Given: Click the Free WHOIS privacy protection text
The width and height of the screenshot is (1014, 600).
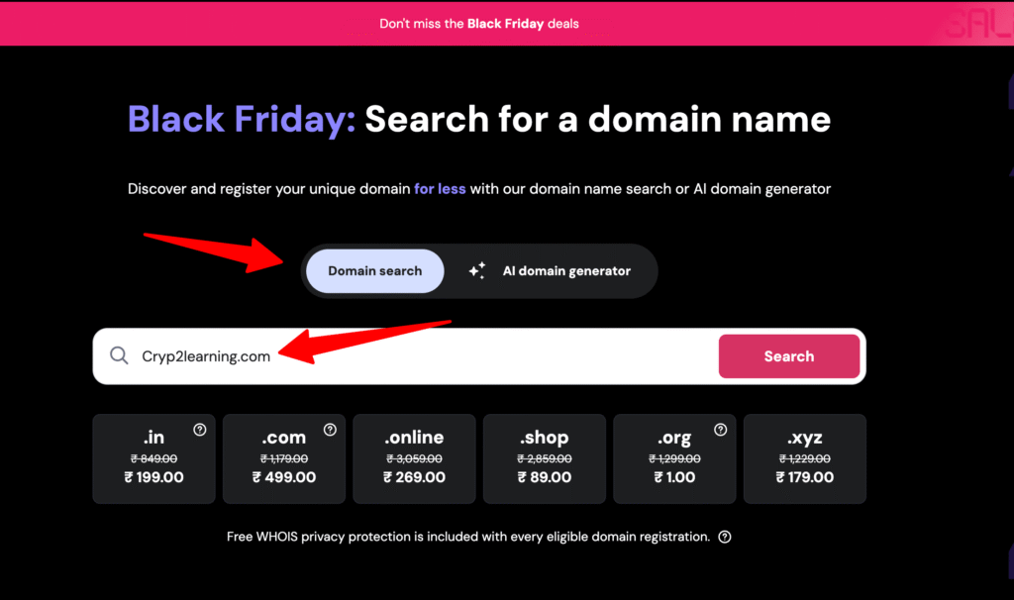Looking at the screenshot, I should (x=467, y=537).
